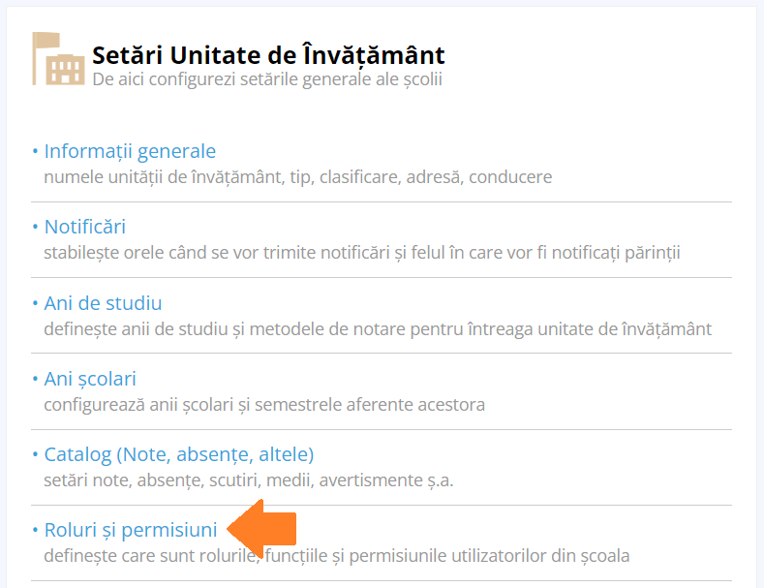Viewport: 764px width, 588px height.
Task: Go to Ani de studiu settings
Action: (x=103, y=303)
